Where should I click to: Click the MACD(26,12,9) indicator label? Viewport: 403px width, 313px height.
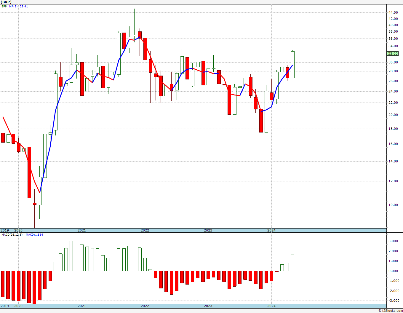point(12,234)
